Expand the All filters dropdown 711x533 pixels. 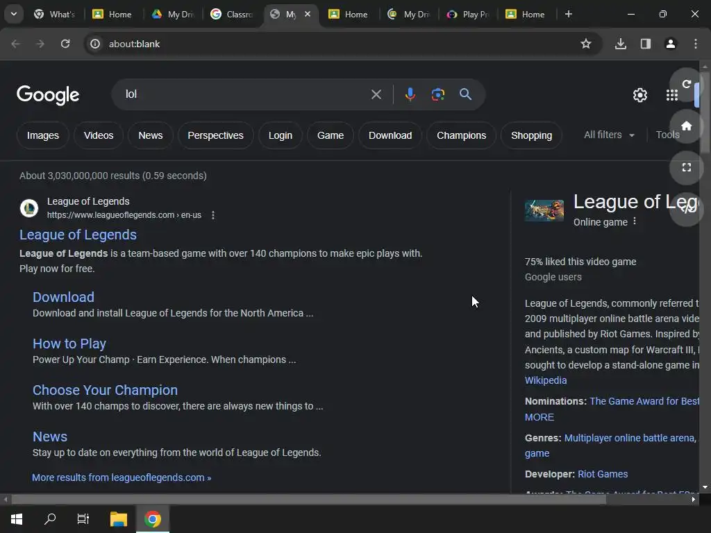point(609,135)
